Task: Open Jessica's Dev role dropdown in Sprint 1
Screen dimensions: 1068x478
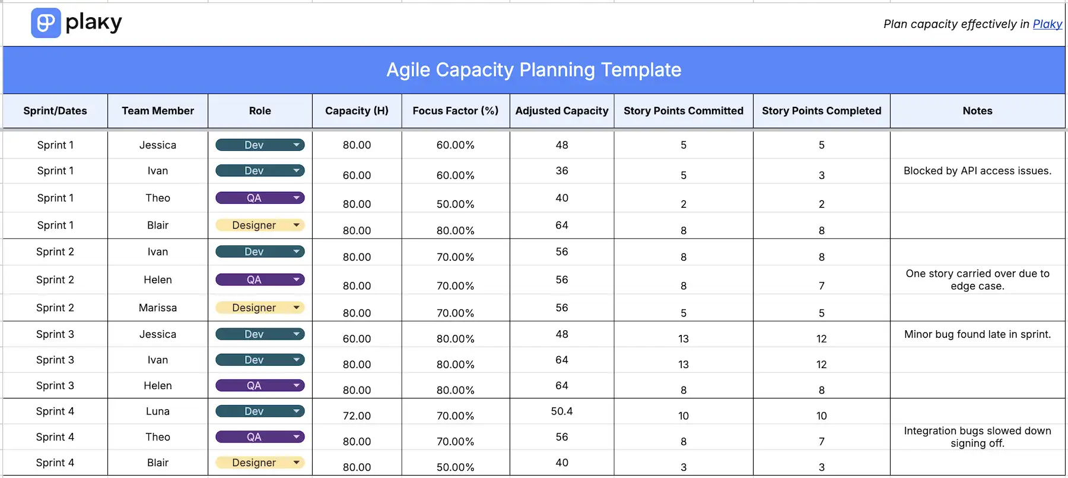Action: coord(259,144)
